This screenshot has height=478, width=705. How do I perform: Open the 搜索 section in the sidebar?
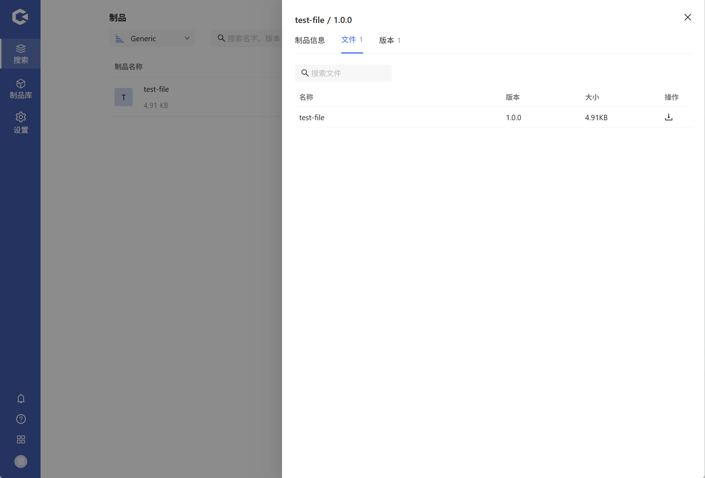20,54
